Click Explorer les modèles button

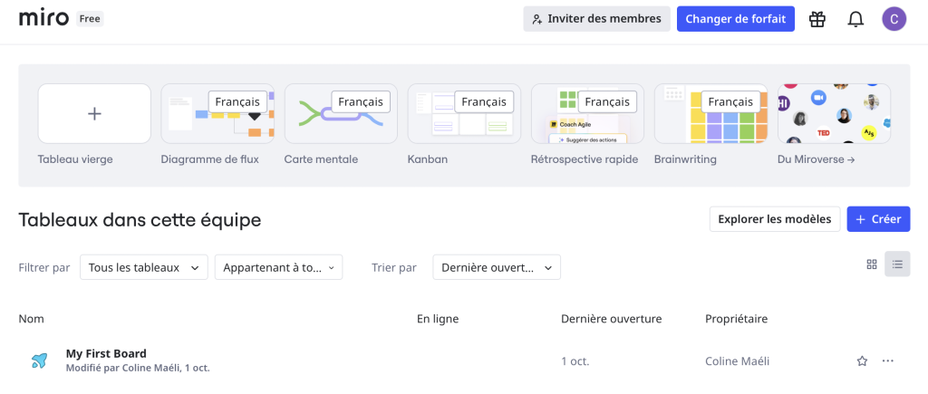coord(774,219)
